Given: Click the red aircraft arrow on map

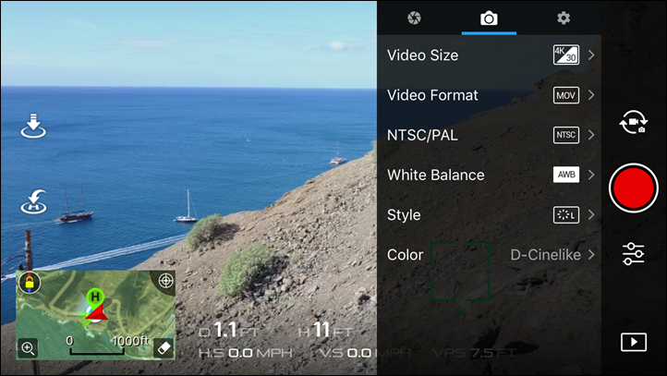Looking at the screenshot, I should coord(97,313).
